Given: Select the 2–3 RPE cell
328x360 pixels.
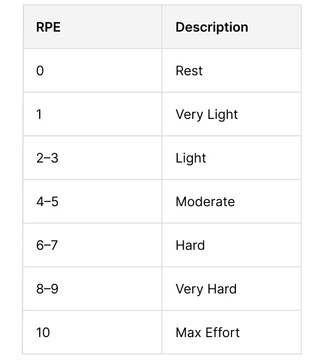Looking at the screenshot, I should (x=47, y=158).
